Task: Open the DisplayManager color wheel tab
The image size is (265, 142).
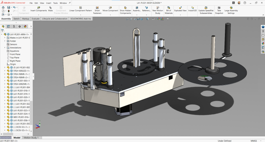Action: coord(25,26)
